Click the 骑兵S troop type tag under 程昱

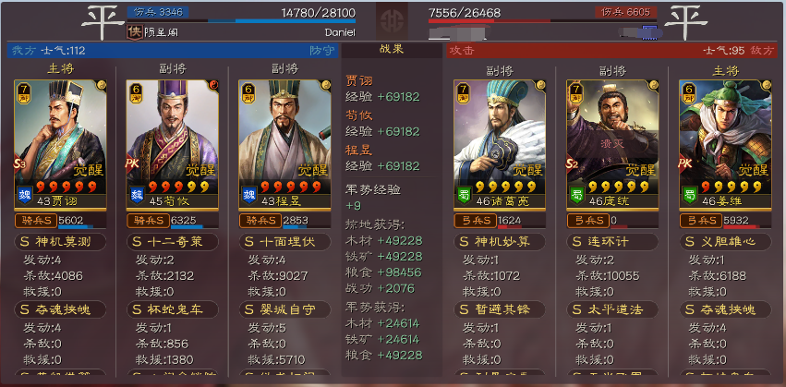tap(260, 220)
